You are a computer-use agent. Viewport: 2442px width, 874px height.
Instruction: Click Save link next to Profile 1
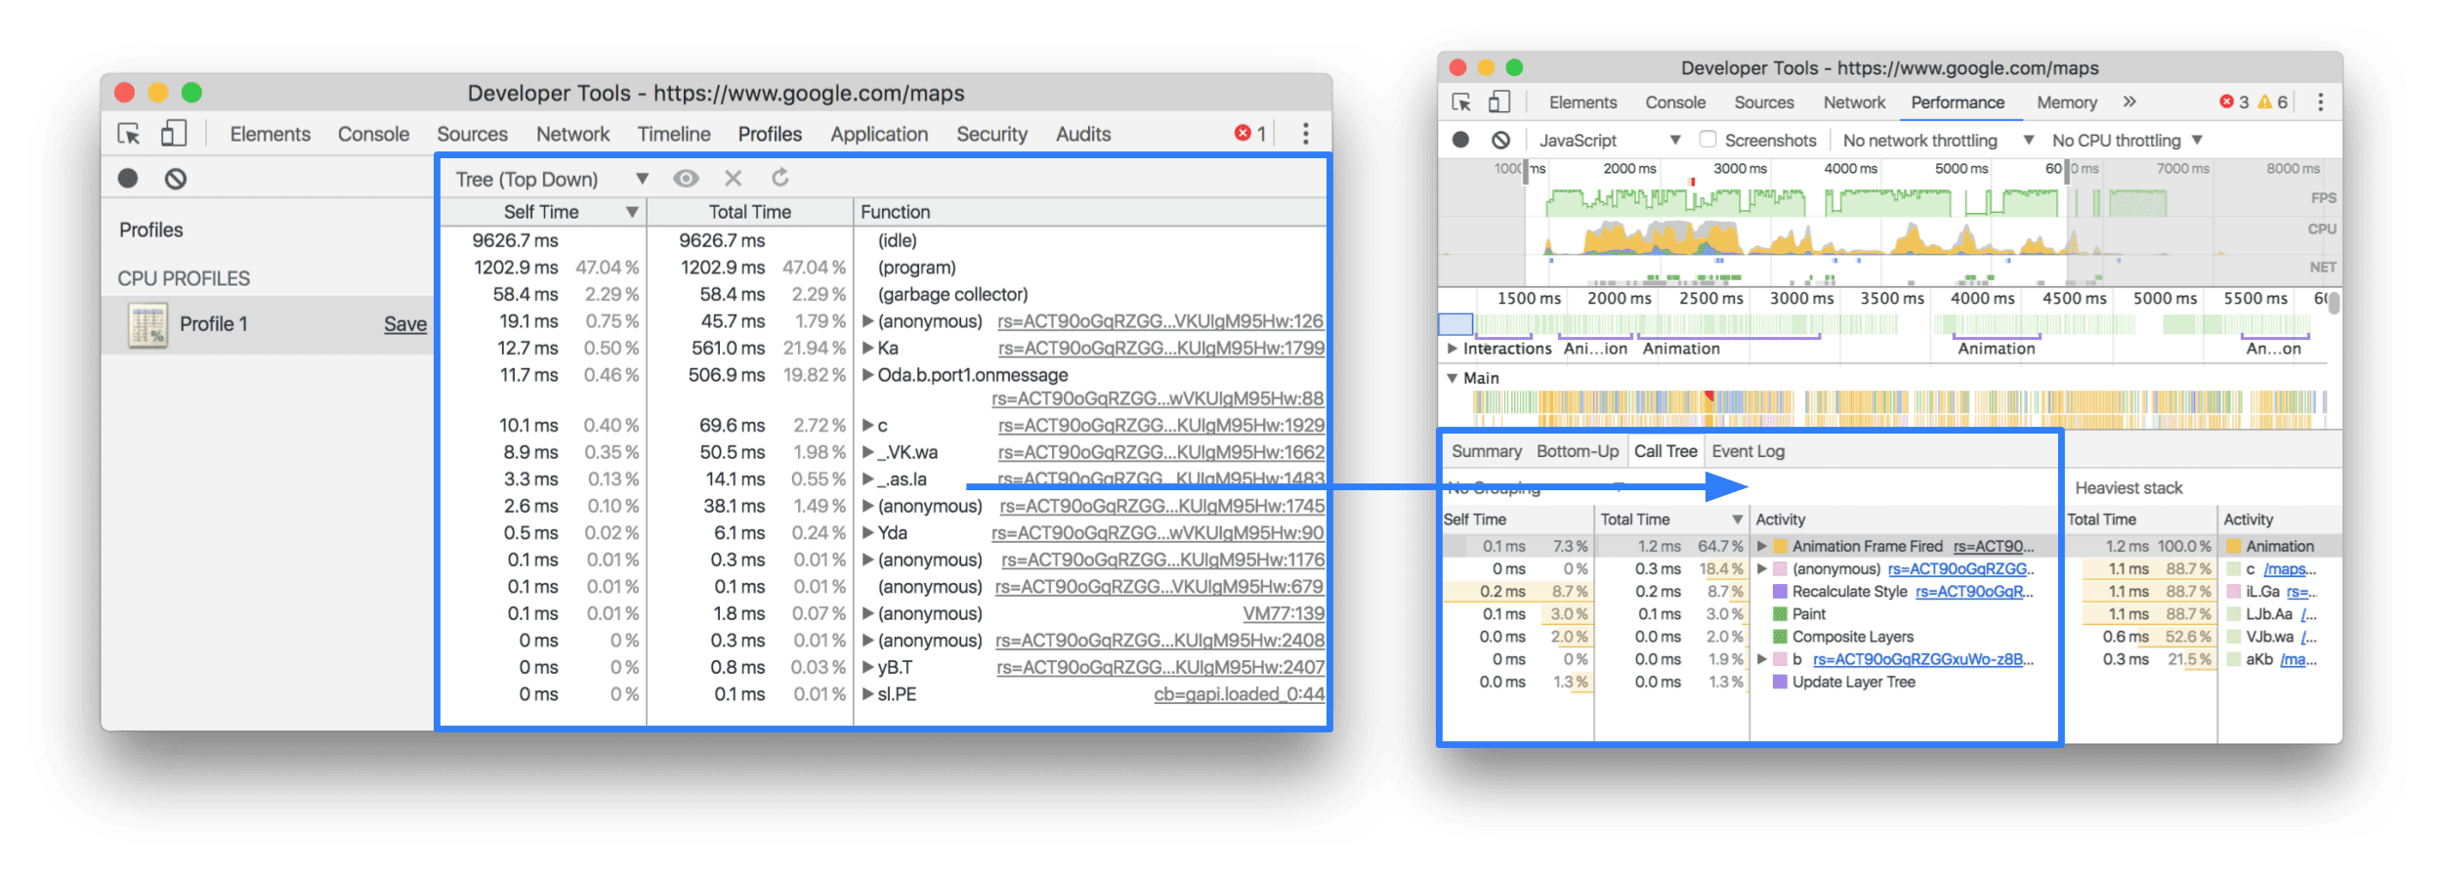point(404,324)
